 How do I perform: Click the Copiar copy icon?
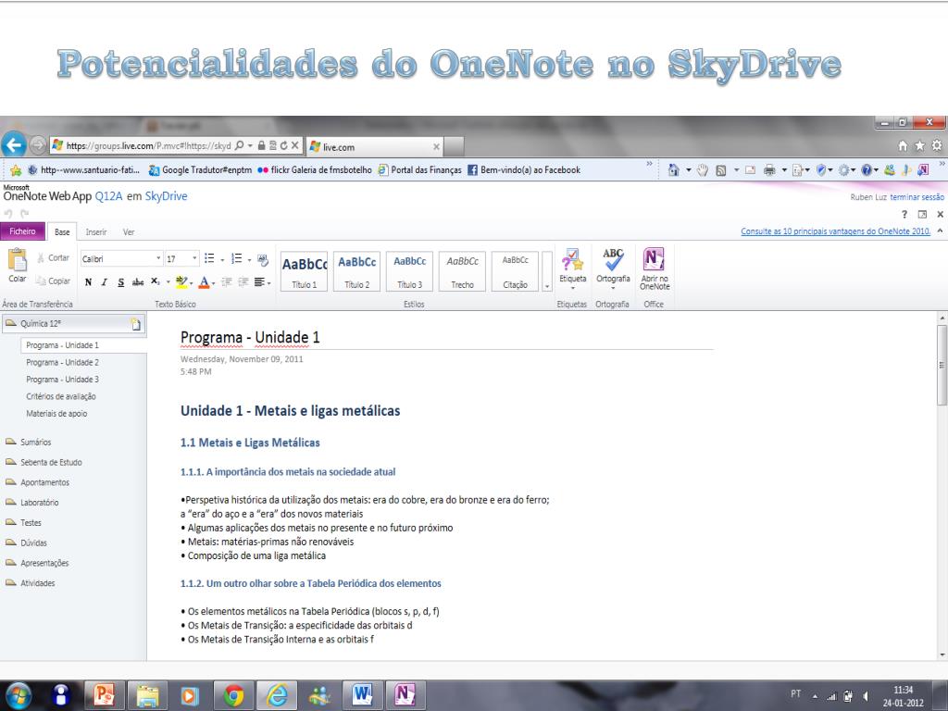(41, 281)
